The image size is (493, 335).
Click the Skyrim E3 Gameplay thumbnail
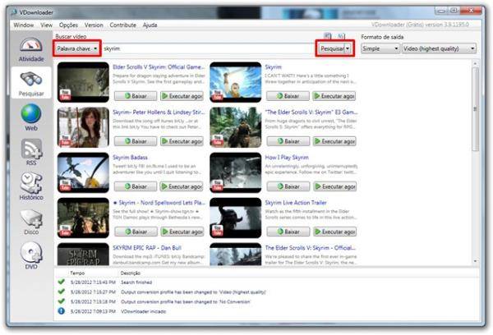tap(236, 127)
